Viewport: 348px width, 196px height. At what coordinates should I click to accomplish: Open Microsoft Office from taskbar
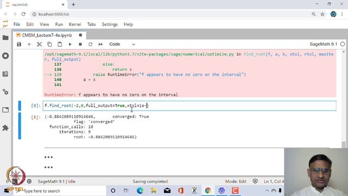click(x=181, y=191)
